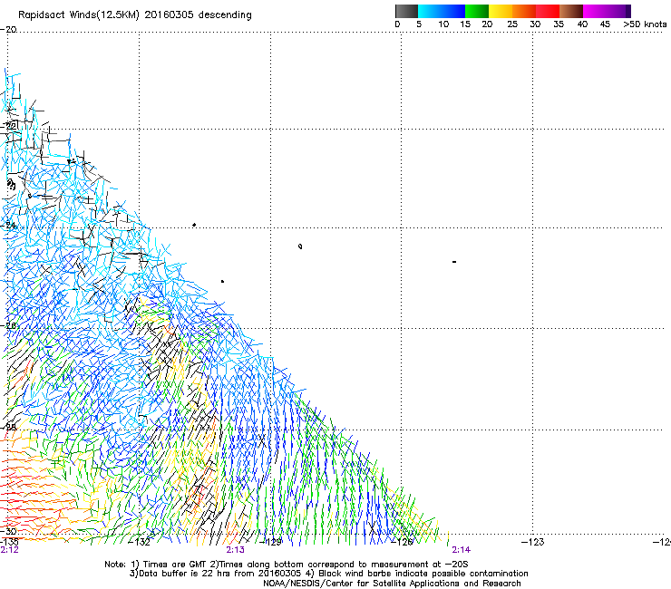This screenshot has height=589, width=671.
Task: Click the '-26' latitude axis label
Action: (x=8, y=325)
